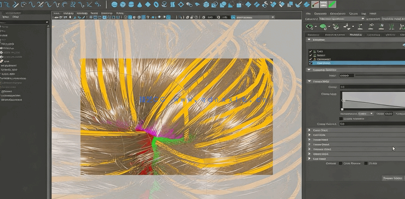Click the polygon cube shelf icon
Image resolution: width=405 pixels, height=199 pixels.
coord(123,4)
